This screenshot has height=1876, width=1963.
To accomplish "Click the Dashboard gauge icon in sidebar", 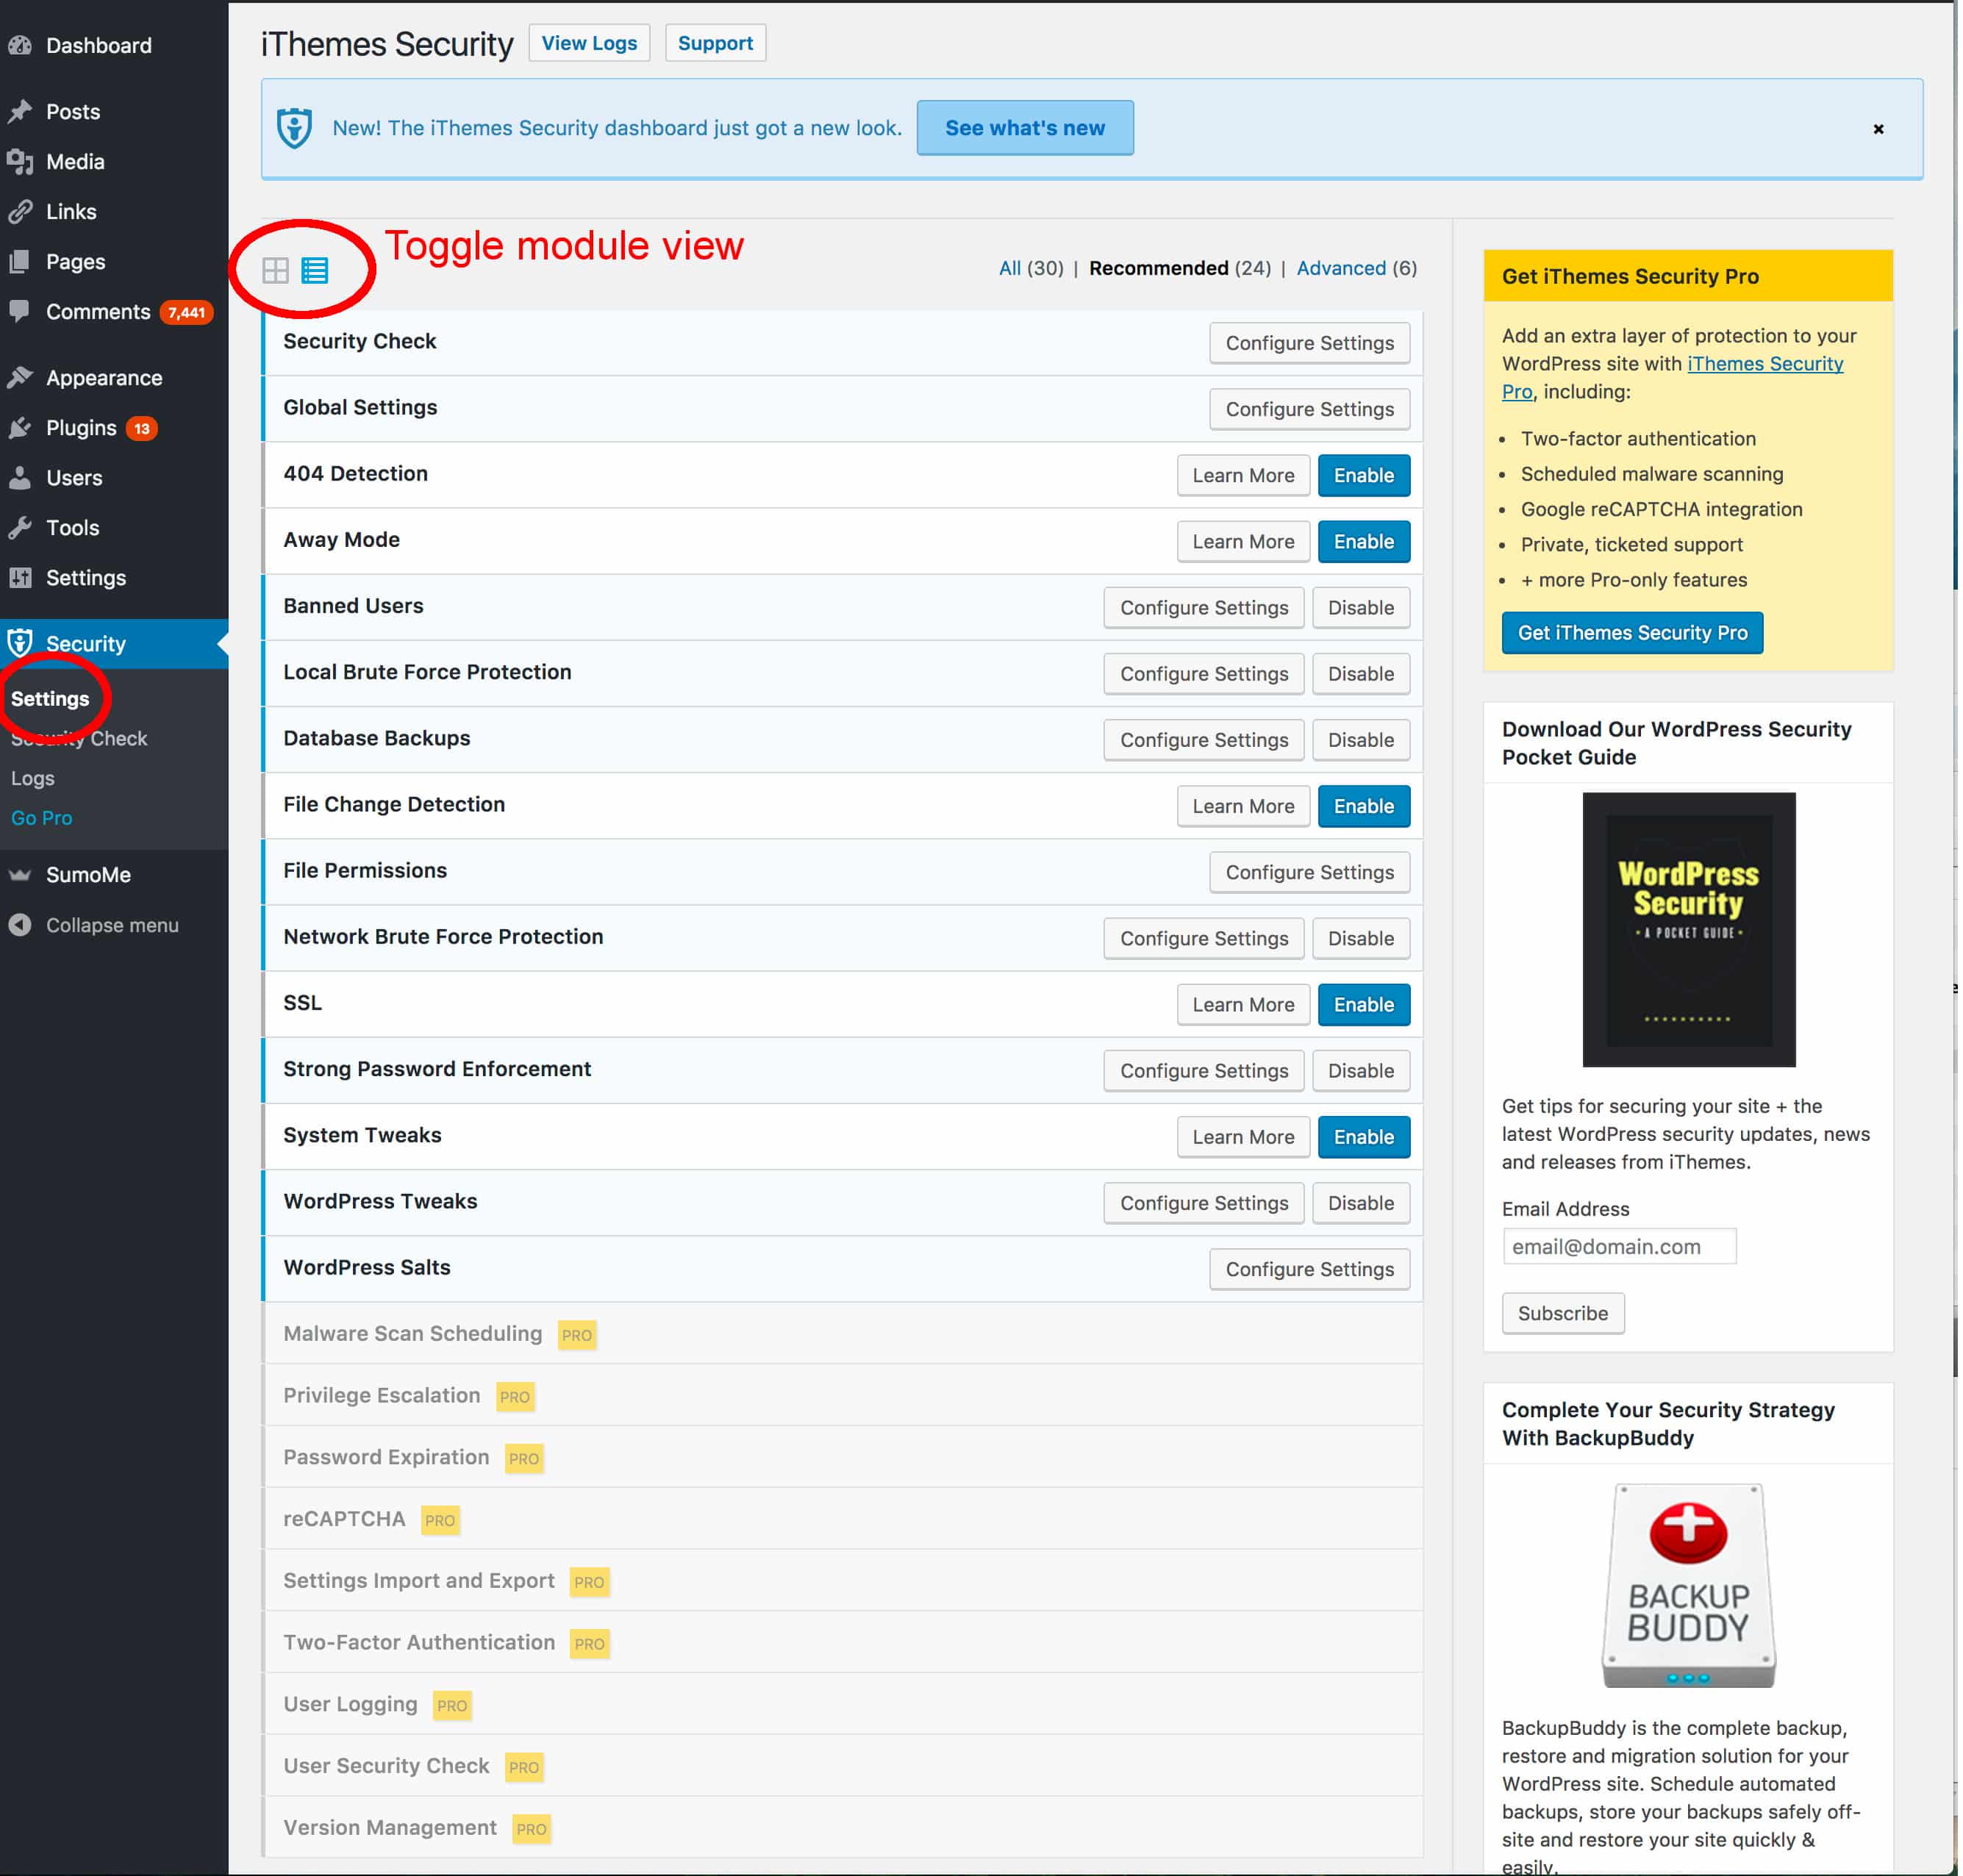I will coord(20,45).
